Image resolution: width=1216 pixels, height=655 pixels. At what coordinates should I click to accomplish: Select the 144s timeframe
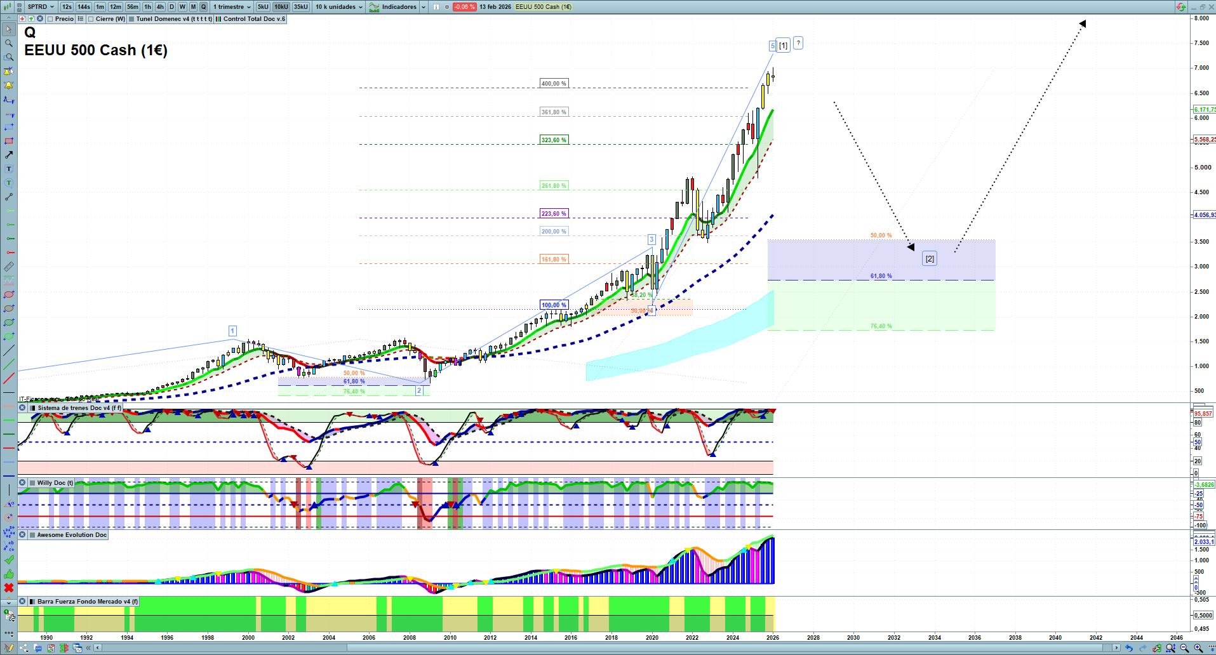[84, 7]
